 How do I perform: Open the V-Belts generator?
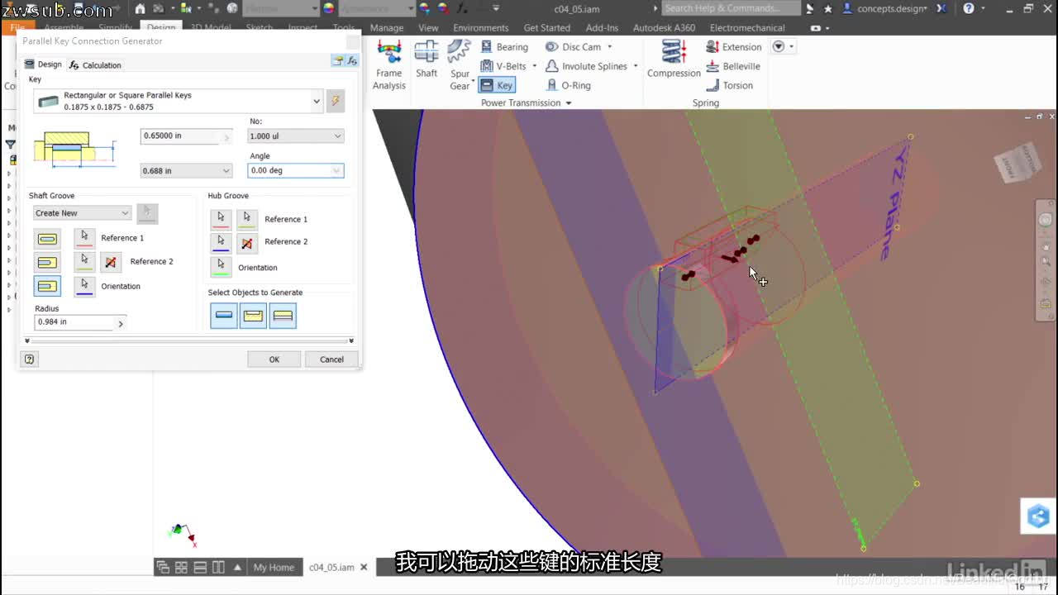pos(503,66)
